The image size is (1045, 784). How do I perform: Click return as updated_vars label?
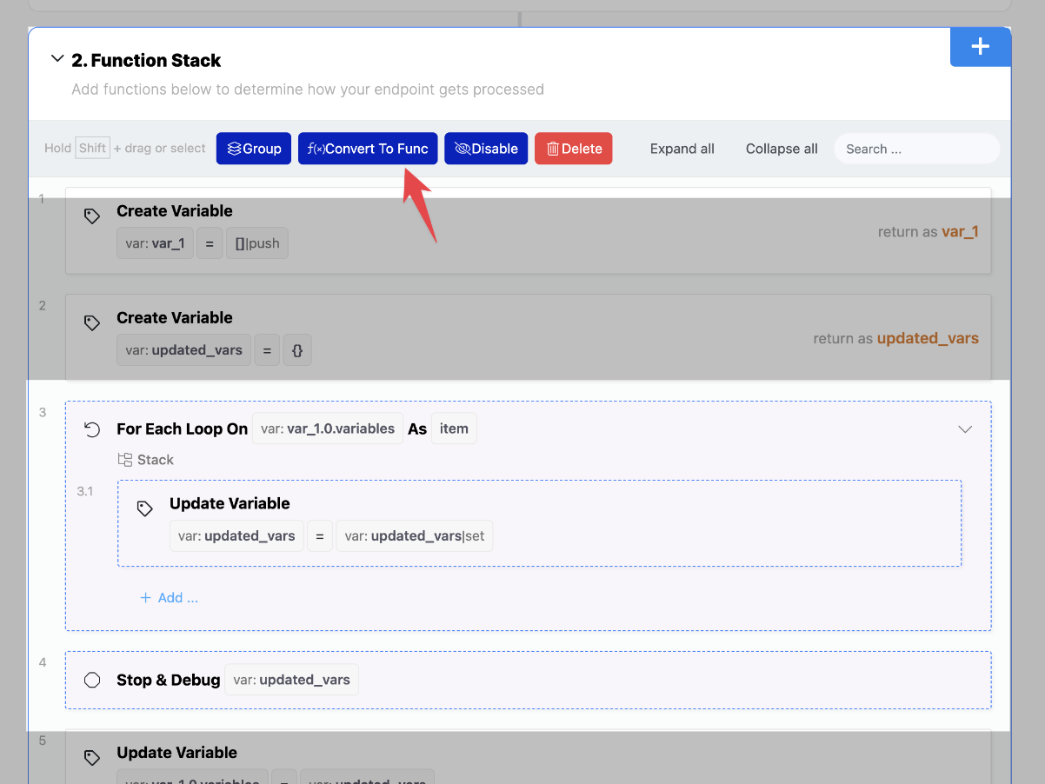896,339
